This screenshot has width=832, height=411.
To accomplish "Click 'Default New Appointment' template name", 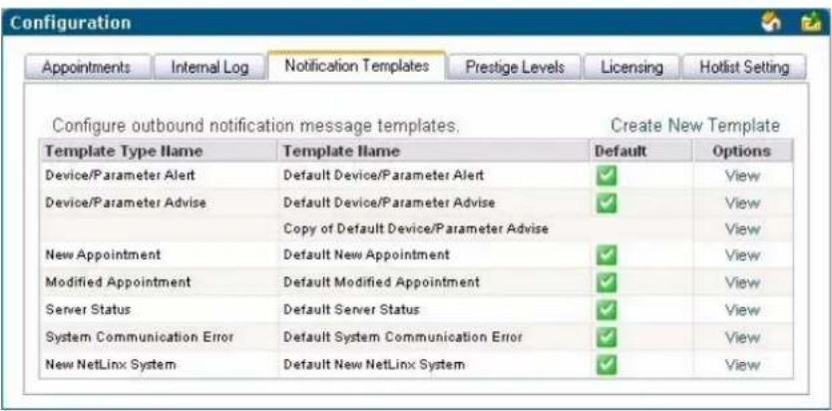I will click(366, 255).
